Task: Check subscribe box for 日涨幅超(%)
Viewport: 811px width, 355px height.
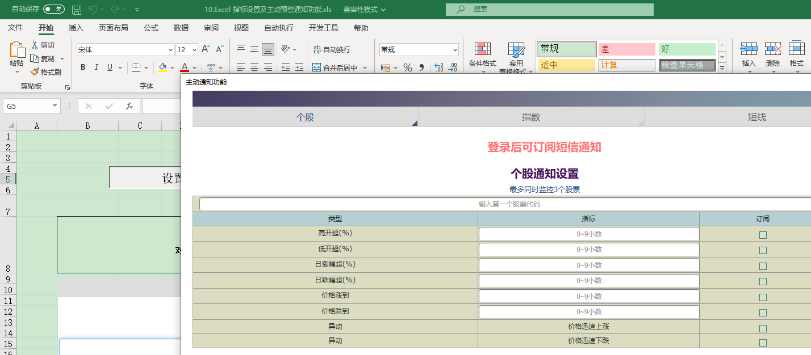Action: coord(763,266)
